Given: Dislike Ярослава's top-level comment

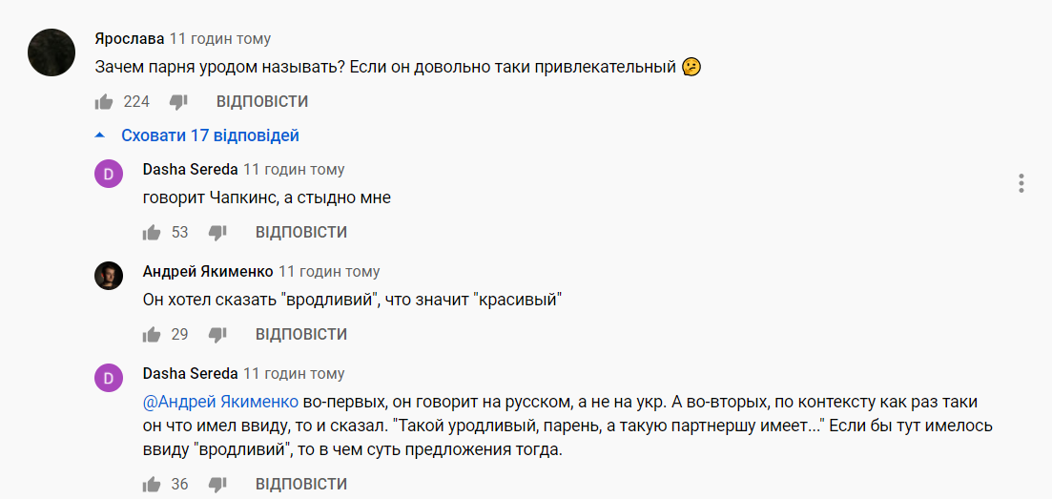Looking at the screenshot, I should (x=178, y=101).
